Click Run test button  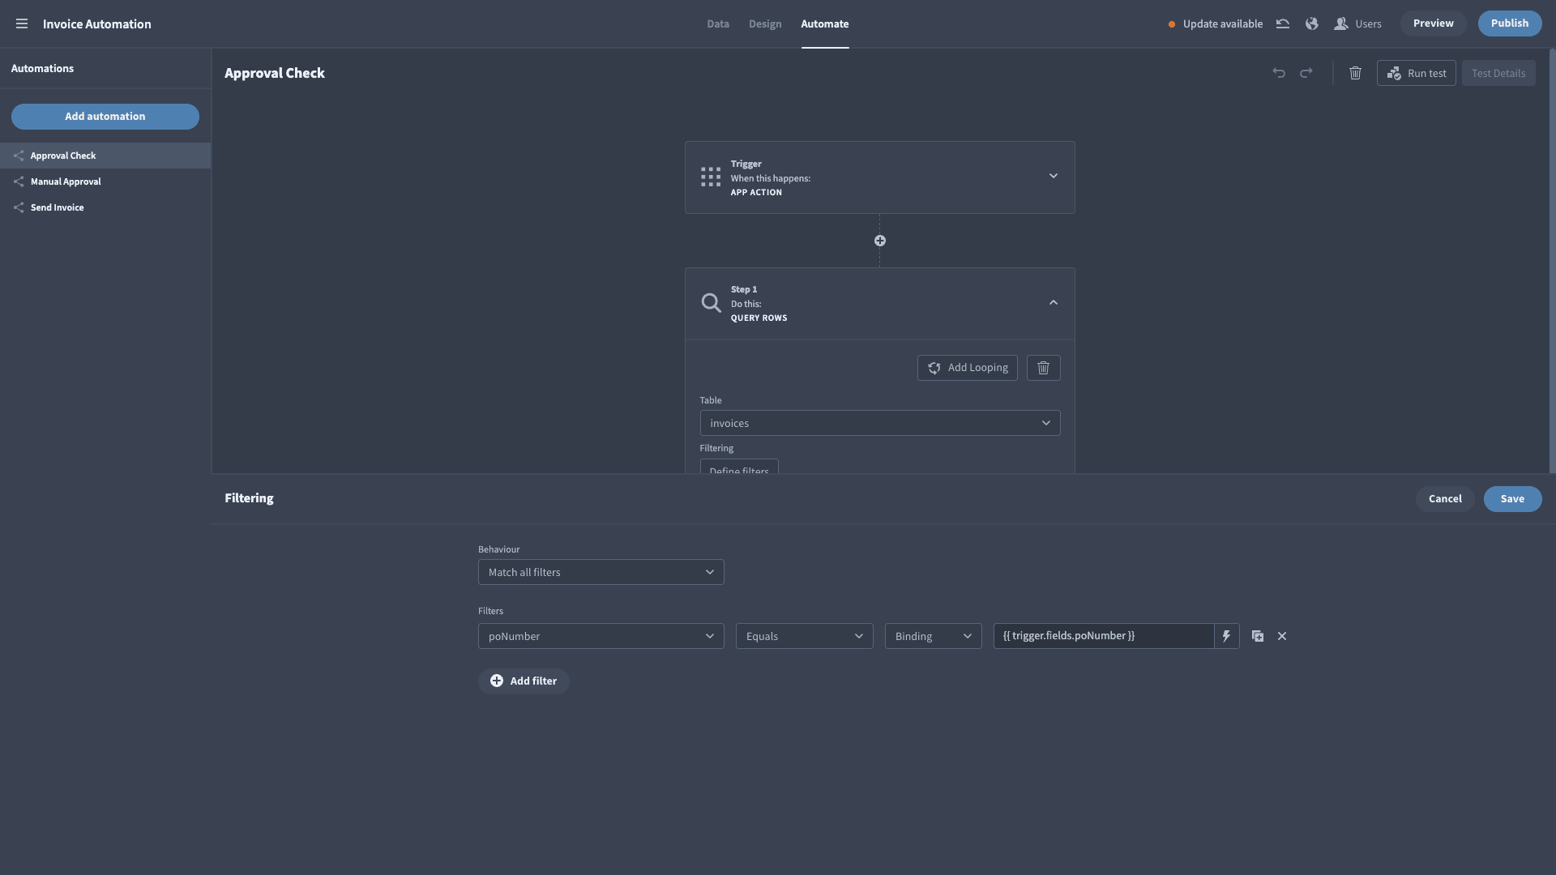(1417, 73)
